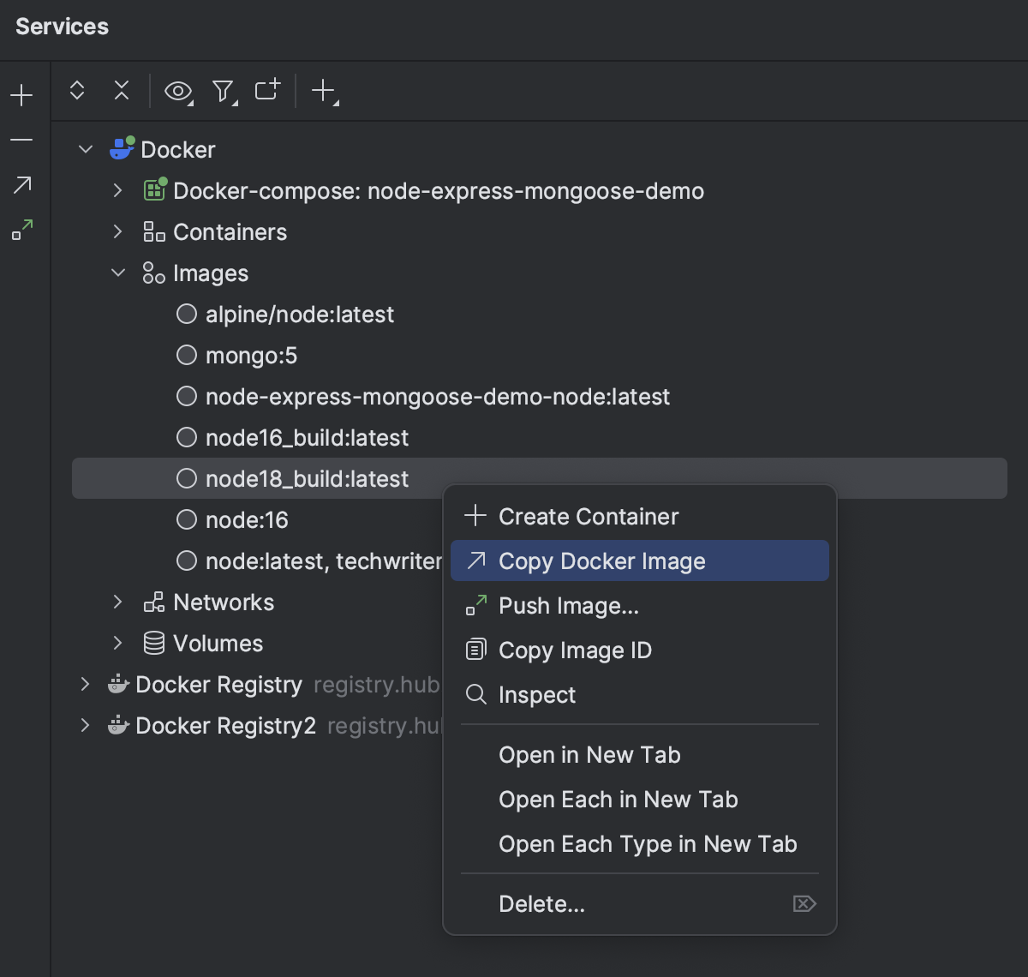Image resolution: width=1028 pixels, height=977 pixels.
Task: Click the Collapse All icon in toolbar
Action: (x=121, y=90)
